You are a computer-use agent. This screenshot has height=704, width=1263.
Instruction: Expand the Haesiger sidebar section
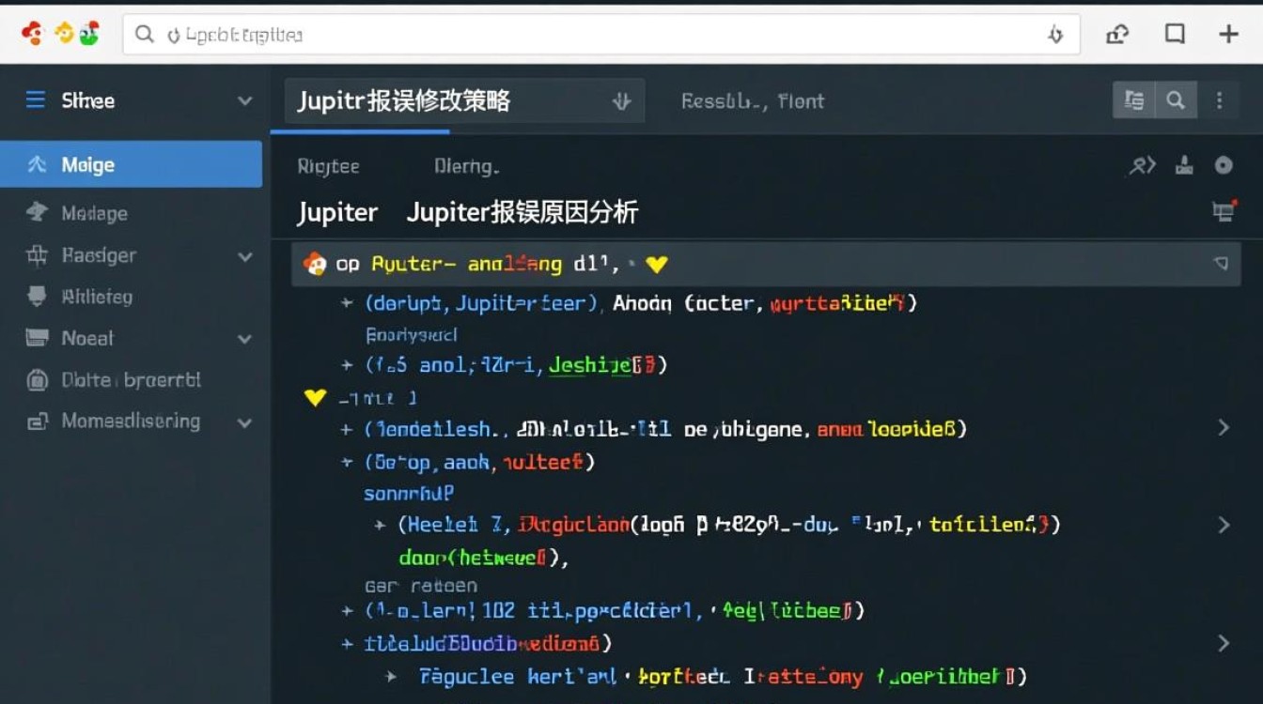point(245,255)
